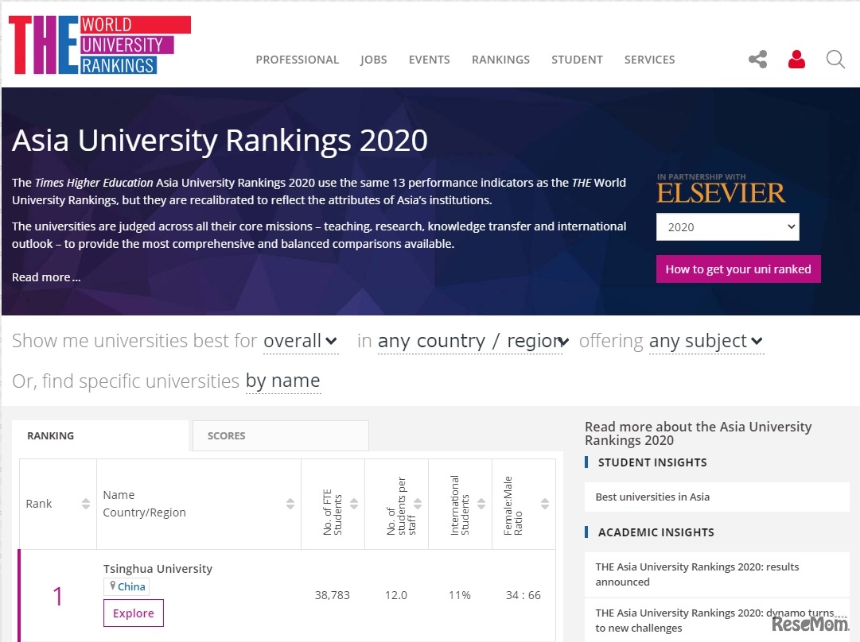Open the any country / region dropdown
The width and height of the screenshot is (860, 642).
473,341
